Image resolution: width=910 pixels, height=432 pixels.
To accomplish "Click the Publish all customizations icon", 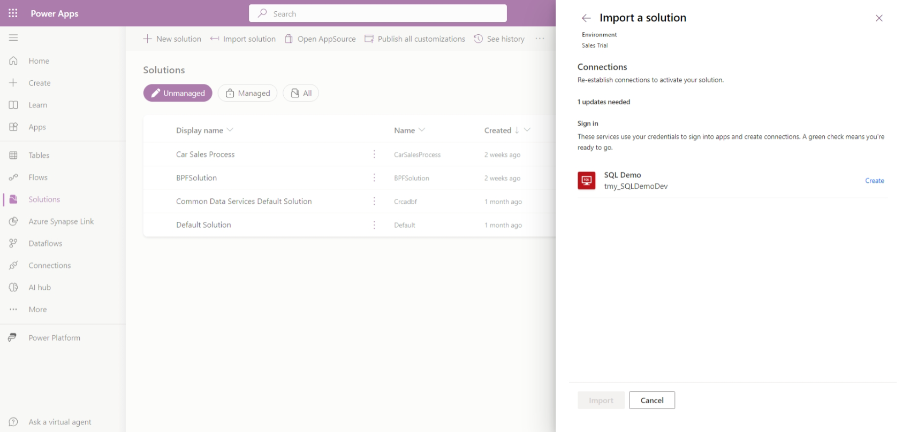I will [369, 38].
